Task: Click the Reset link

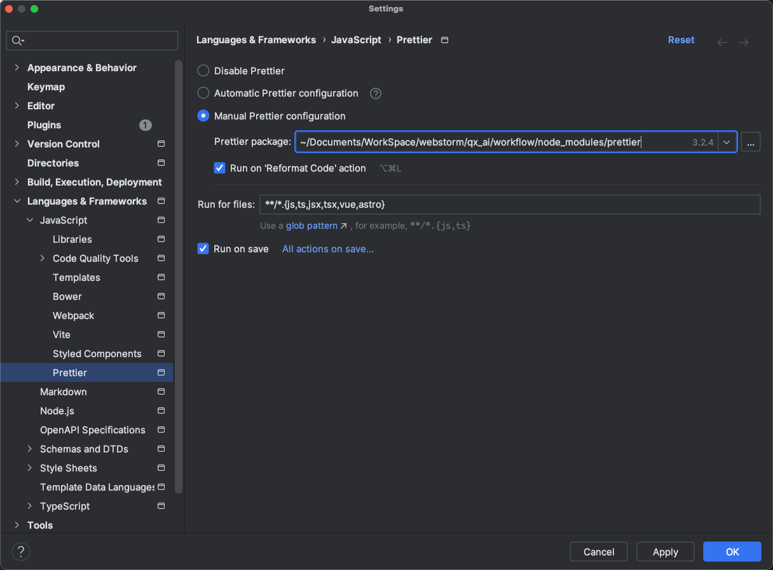Action: [x=681, y=40]
